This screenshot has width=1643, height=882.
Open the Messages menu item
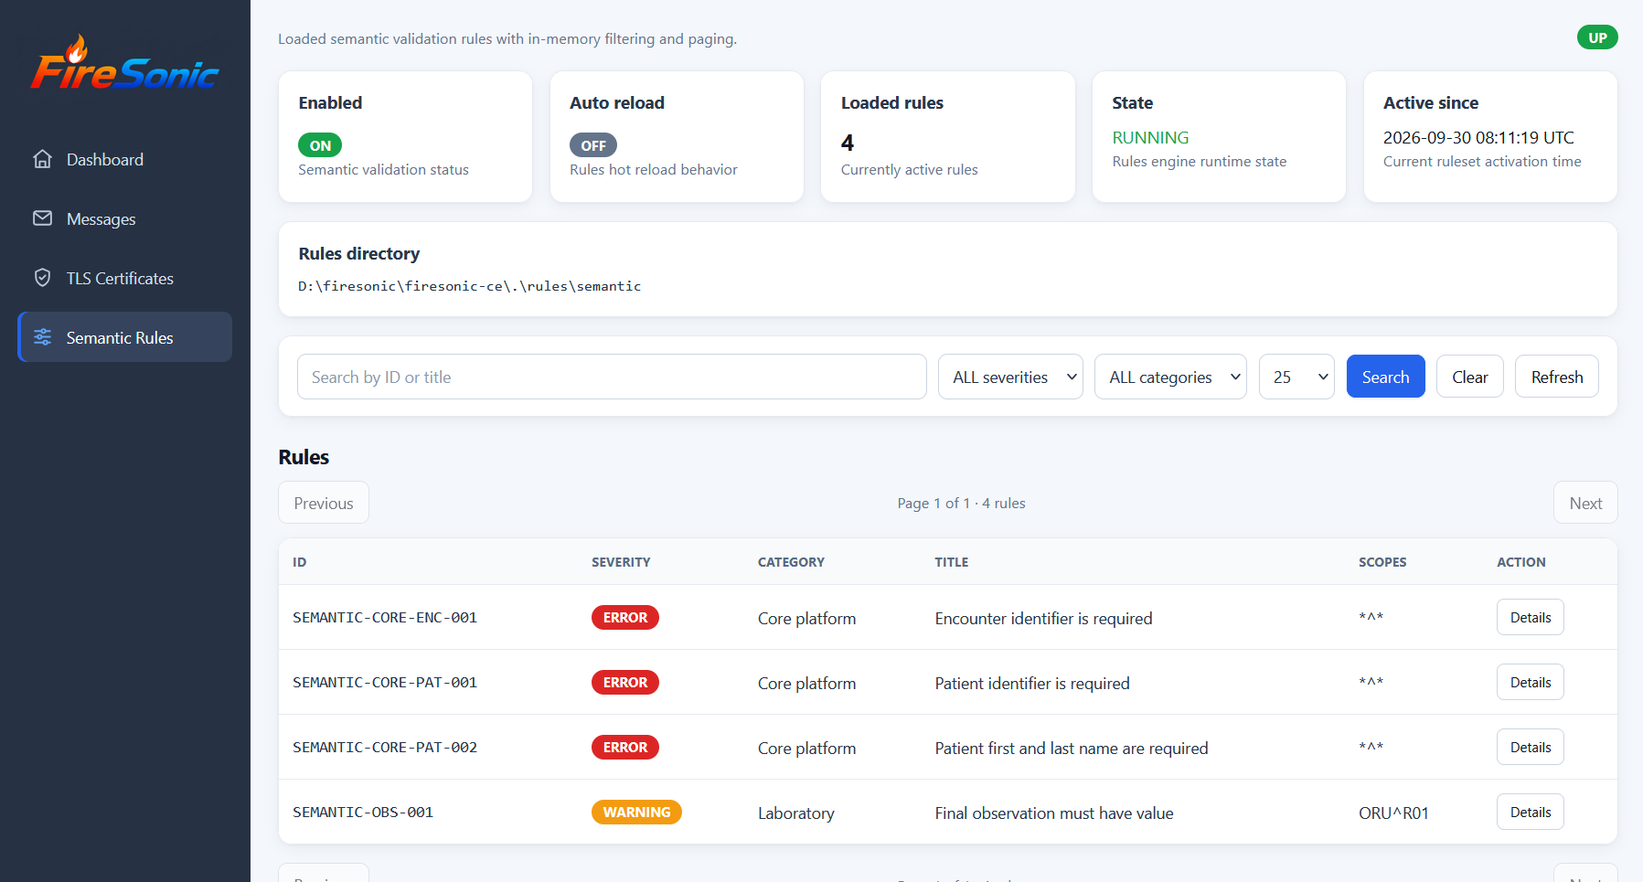click(124, 218)
